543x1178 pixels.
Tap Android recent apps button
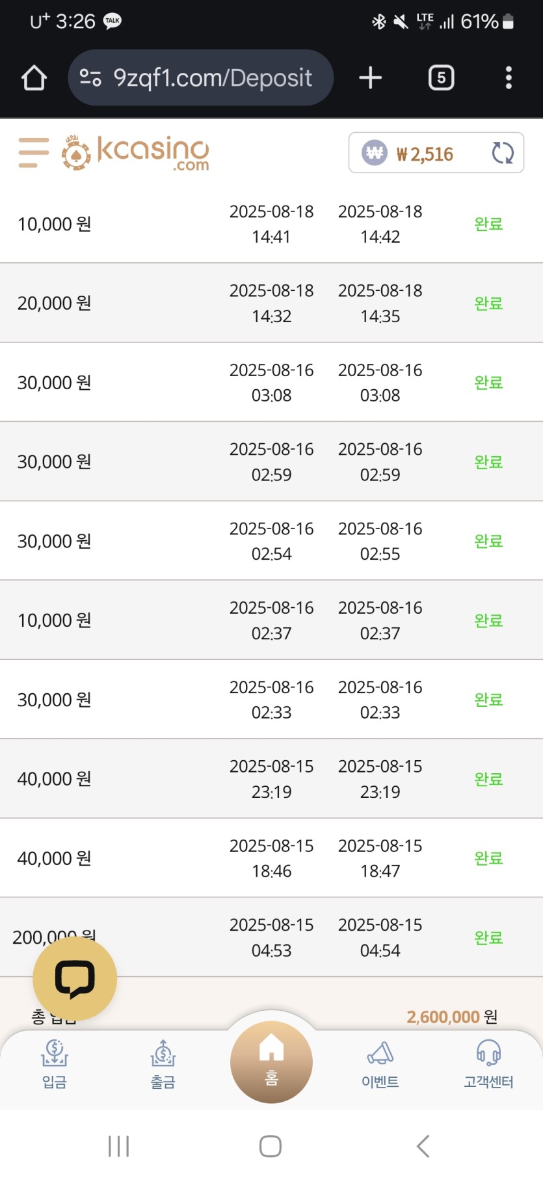pyautogui.click(x=118, y=1146)
